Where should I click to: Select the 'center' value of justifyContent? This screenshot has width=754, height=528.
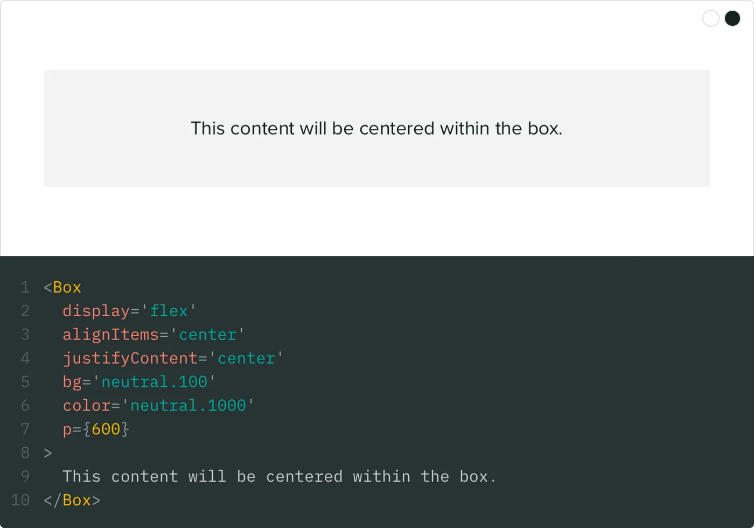(246, 358)
